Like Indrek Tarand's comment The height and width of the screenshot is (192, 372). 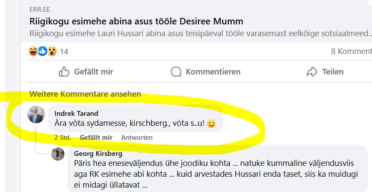click(96, 138)
